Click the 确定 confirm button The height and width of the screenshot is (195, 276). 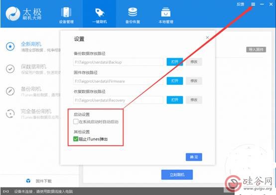point(194,157)
